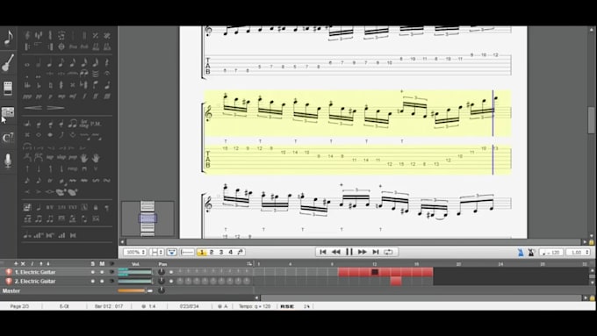Open the 100% zoom dropdown
Image resolution: width=597 pixels, height=336 pixels.
point(135,253)
